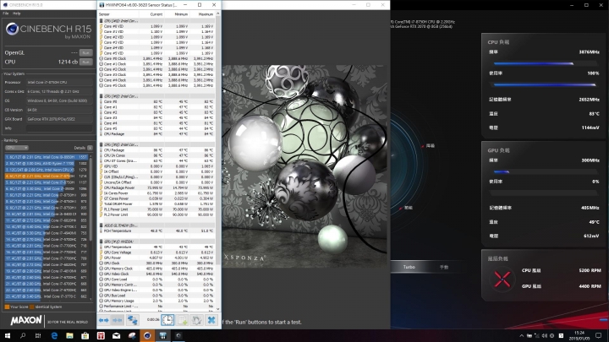Open HWiNFO sensor settings gear icon
Viewport: 609px width, 342px height.
(x=196, y=320)
